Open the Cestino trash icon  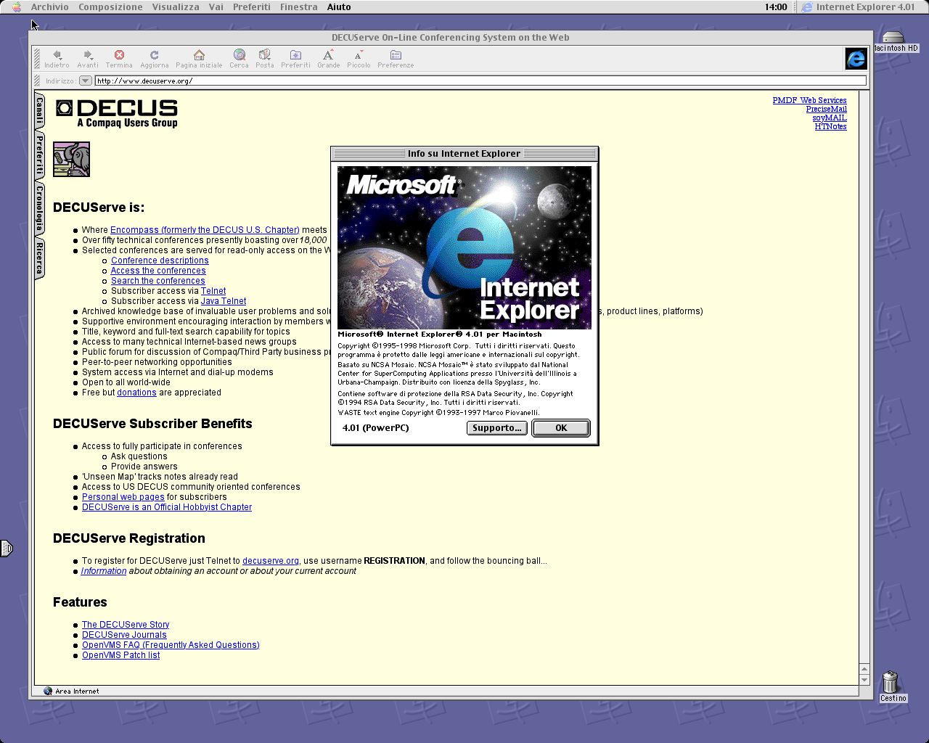[891, 686]
